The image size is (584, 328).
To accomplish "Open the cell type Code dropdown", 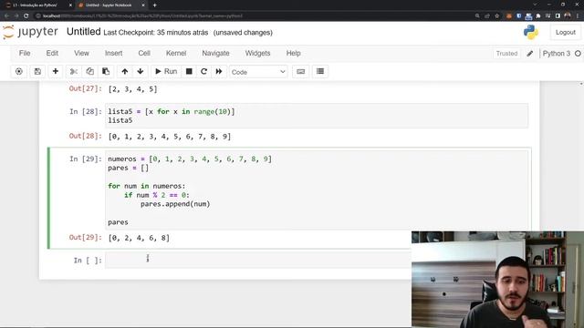I will pos(258,72).
